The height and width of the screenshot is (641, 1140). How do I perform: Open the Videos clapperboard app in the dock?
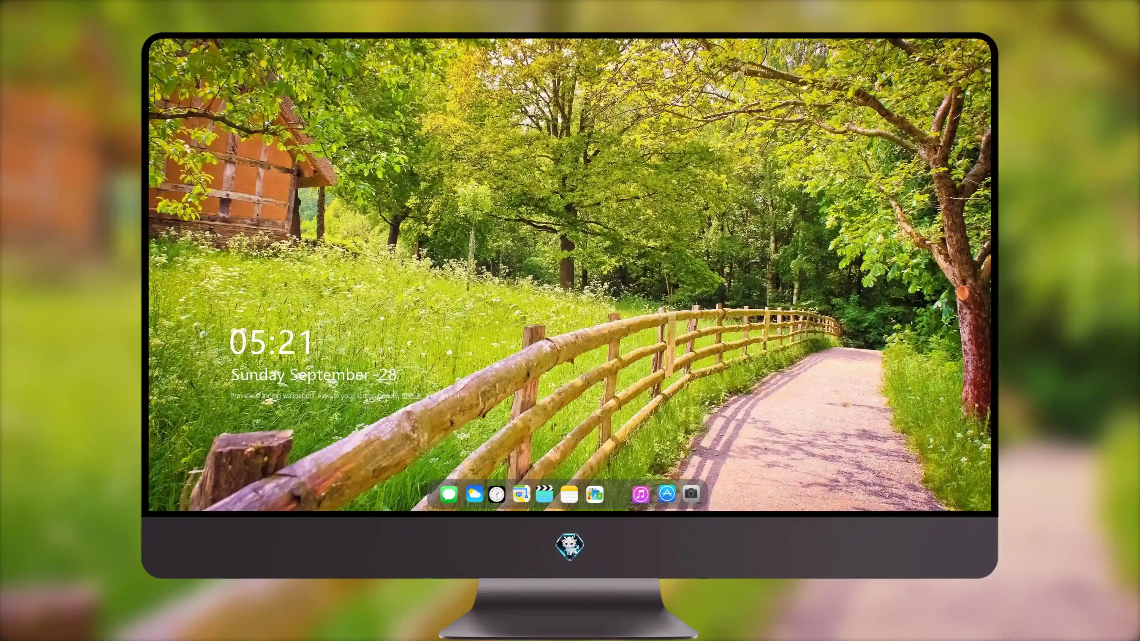544,494
